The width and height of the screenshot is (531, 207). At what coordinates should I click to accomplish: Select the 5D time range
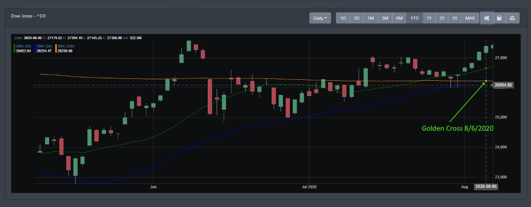point(357,18)
